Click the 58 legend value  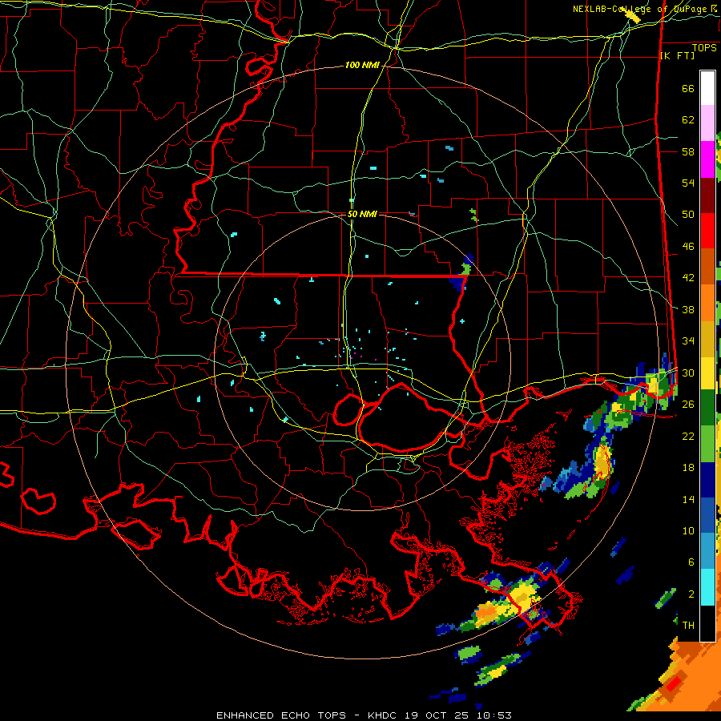pos(688,151)
